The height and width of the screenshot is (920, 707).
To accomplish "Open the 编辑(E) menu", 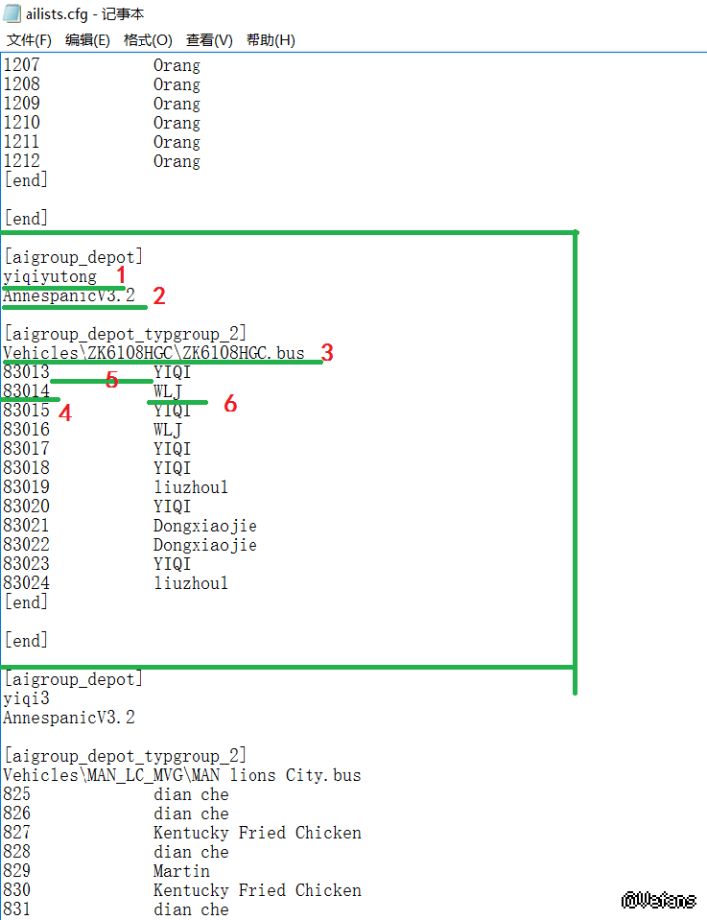I will [x=87, y=40].
